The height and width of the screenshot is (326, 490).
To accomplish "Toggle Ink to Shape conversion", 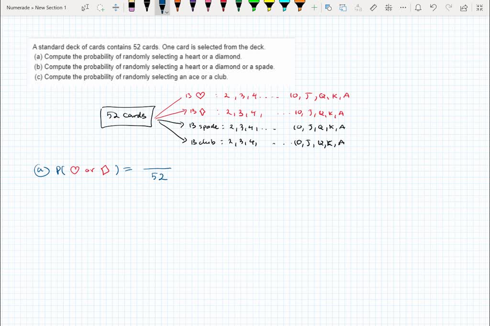I will [x=343, y=8].
